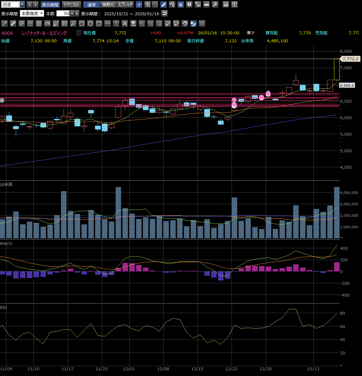Zoom in on the chart
362x376 pixels.
coord(148,4)
